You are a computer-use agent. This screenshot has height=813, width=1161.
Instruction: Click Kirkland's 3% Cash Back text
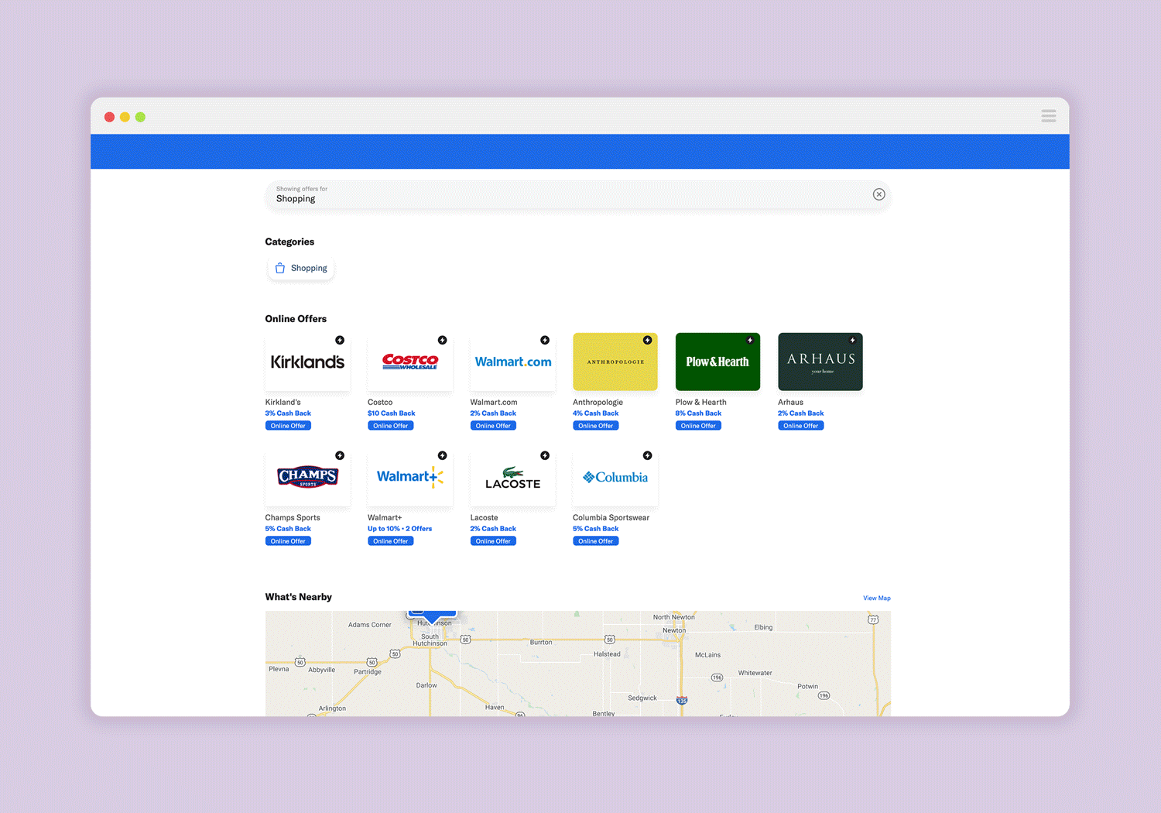tap(288, 413)
